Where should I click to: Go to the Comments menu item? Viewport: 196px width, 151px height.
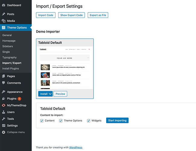(16, 83)
